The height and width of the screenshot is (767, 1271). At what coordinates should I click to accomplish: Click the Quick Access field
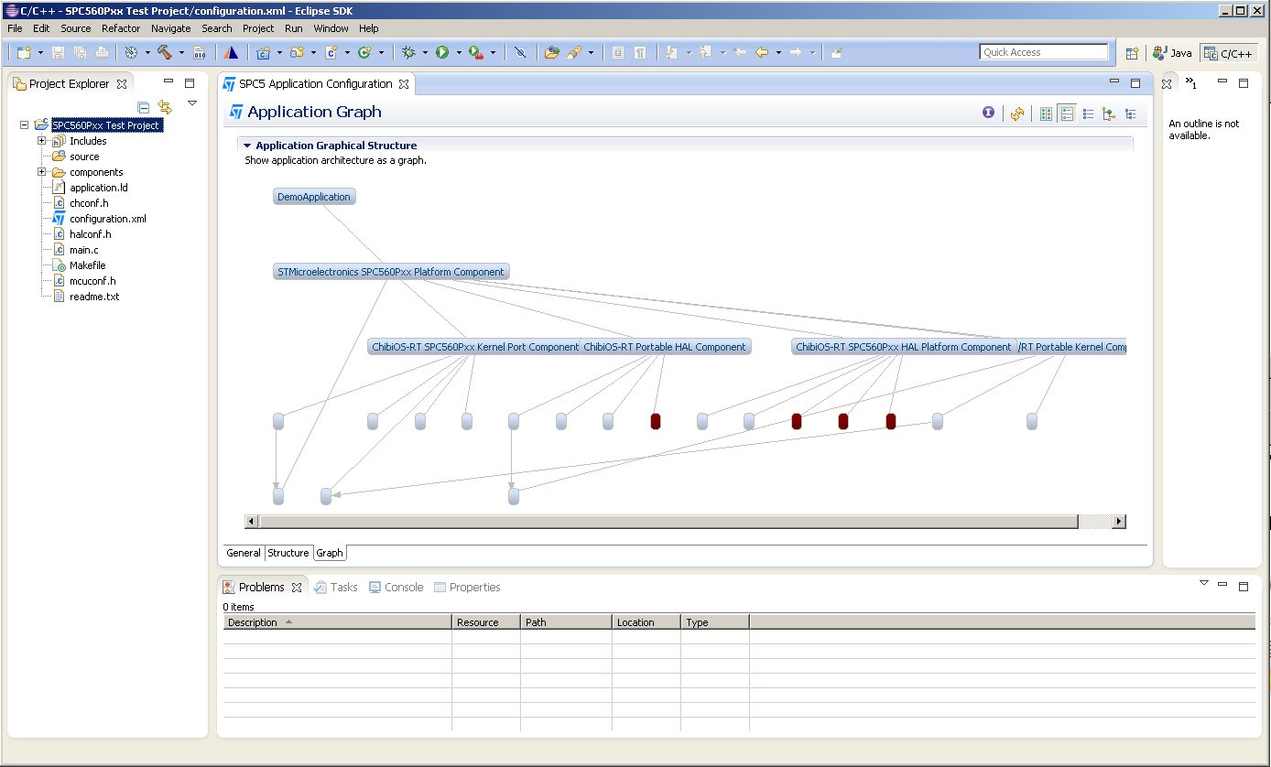click(x=1044, y=52)
